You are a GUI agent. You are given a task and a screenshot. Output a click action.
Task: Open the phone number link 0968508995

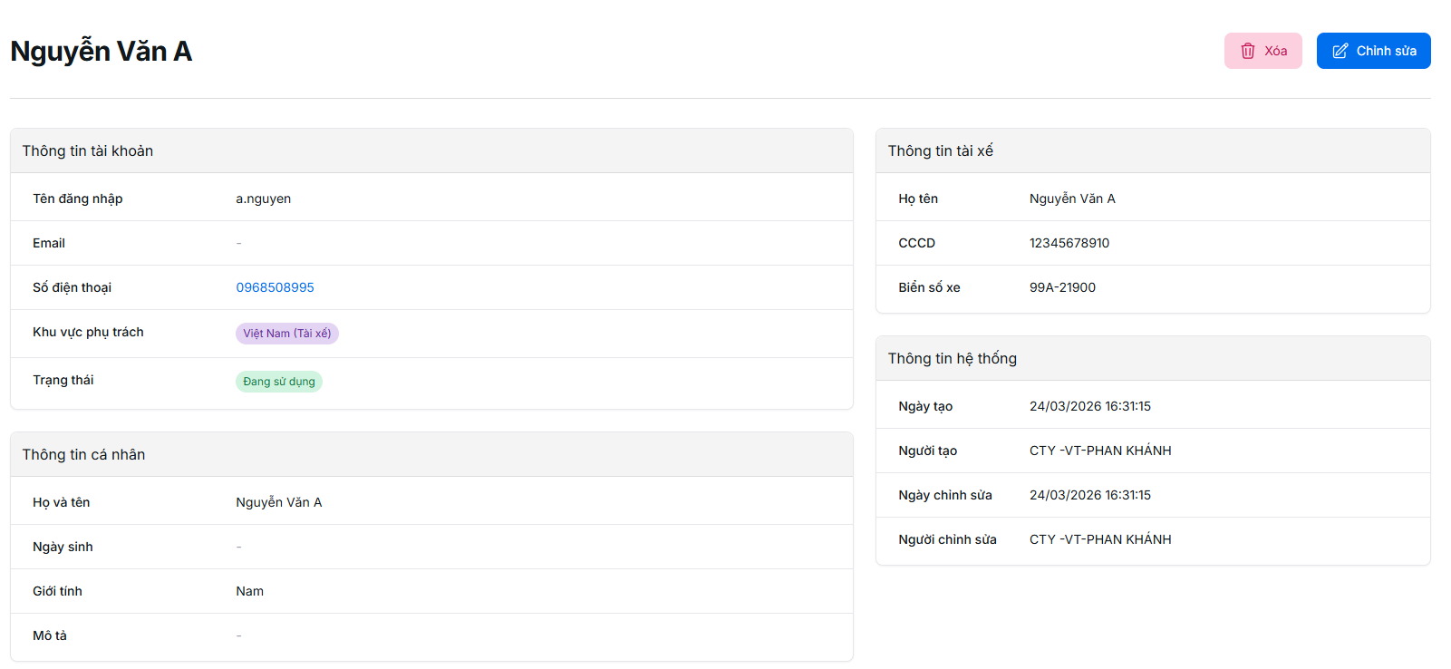click(275, 287)
